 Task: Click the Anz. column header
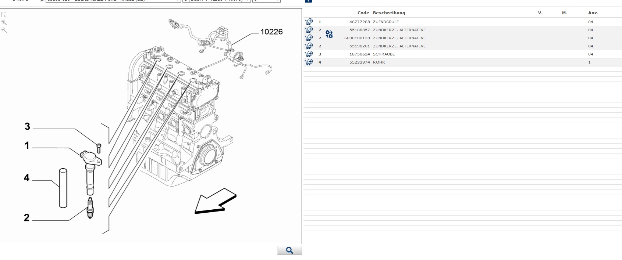pyautogui.click(x=593, y=13)
